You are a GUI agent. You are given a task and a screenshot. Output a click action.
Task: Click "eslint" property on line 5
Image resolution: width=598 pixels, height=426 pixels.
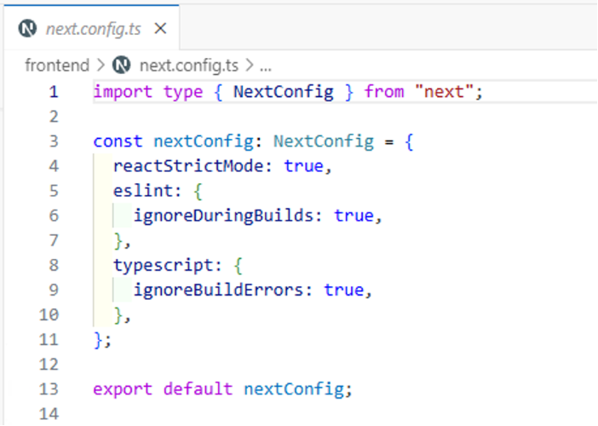pos(143,191)
